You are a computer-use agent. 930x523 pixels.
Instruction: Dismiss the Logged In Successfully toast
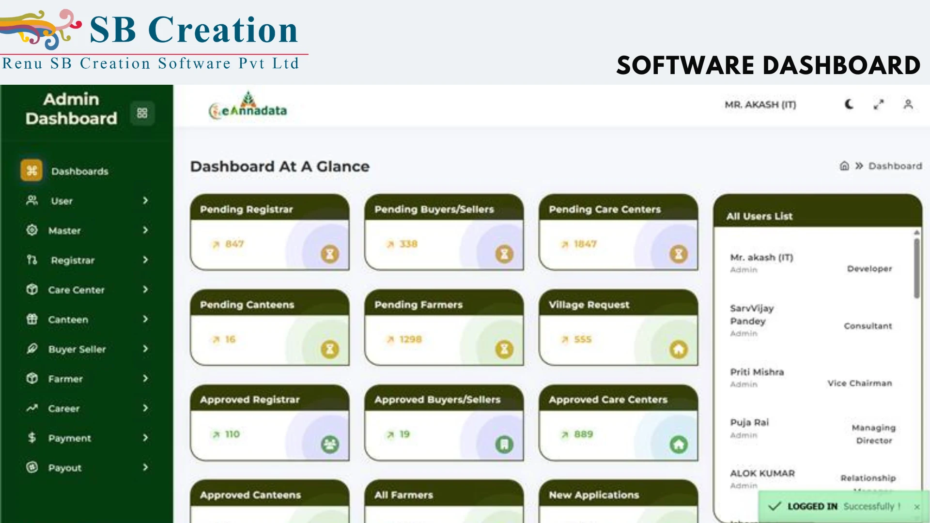pyautogui.click(x=917, y=507)
